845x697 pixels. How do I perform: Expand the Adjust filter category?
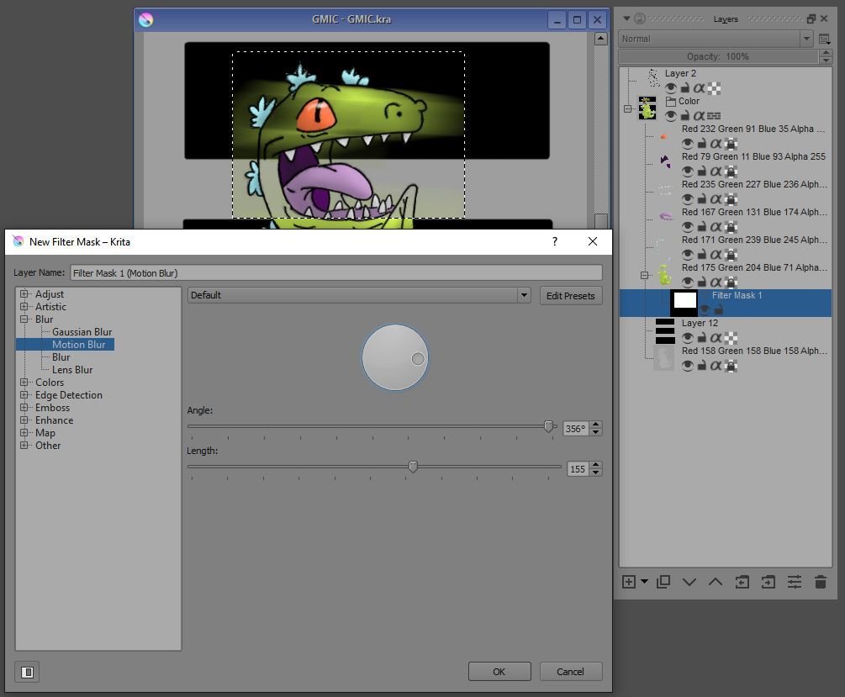[x=24, y=293]
